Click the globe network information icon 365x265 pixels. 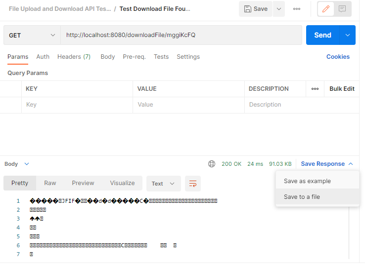tap(212, 164)
